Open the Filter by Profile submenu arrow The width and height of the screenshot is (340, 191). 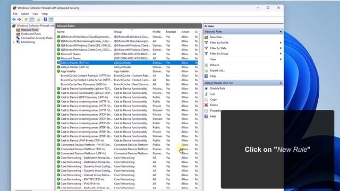(281, 42)
